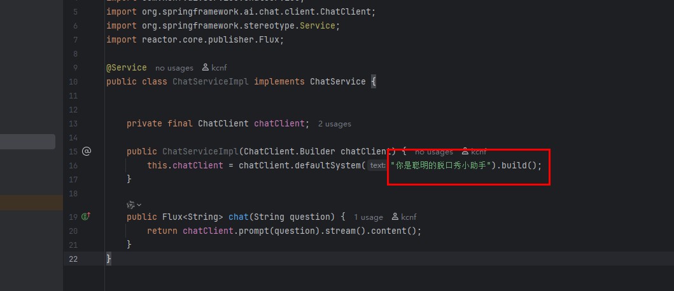Click the @ gutter icon on line 15
The image size is (674, 291).
pyautogui.click(x=87, y=151)
